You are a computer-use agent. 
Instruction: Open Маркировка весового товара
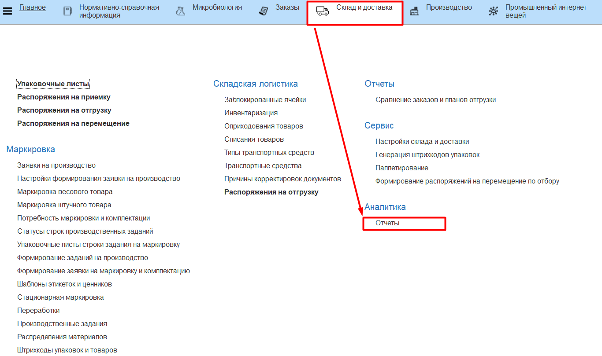tap(65, 192)
